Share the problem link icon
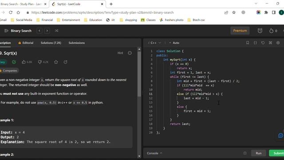This screenshot has width=284, height=160. (65, 62)
